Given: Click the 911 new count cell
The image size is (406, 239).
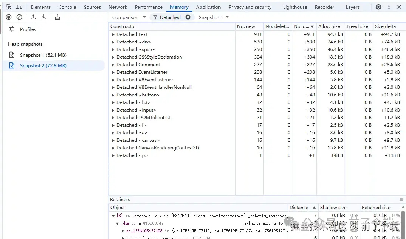Looking at the screenshot, I should pos(258,34).
